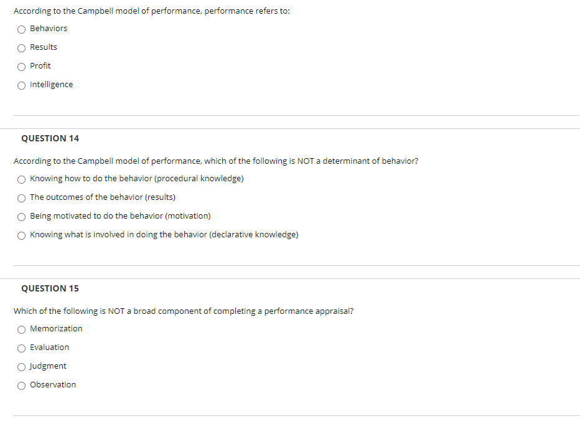Click the "QUESTION 14" heading

pyautogui.click(x=50, y=138)
